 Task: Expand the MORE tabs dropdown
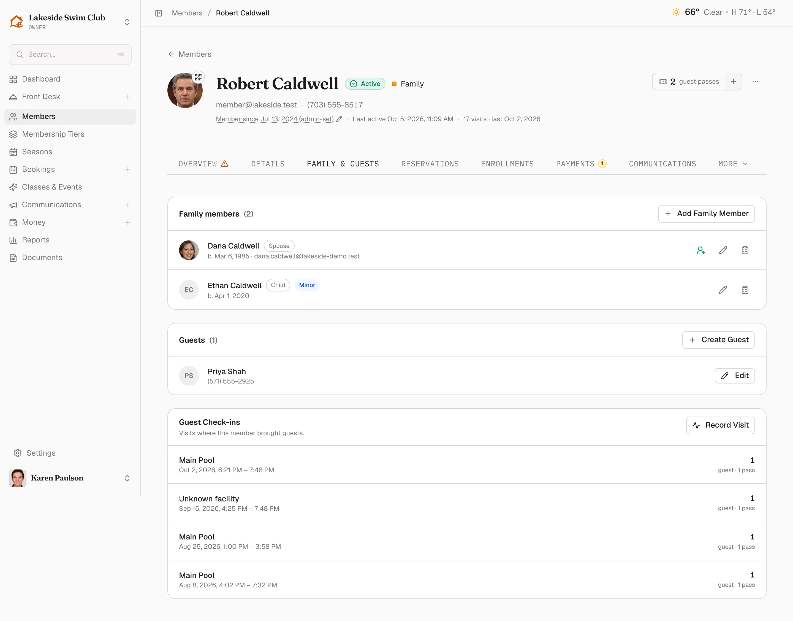point(733,164)
